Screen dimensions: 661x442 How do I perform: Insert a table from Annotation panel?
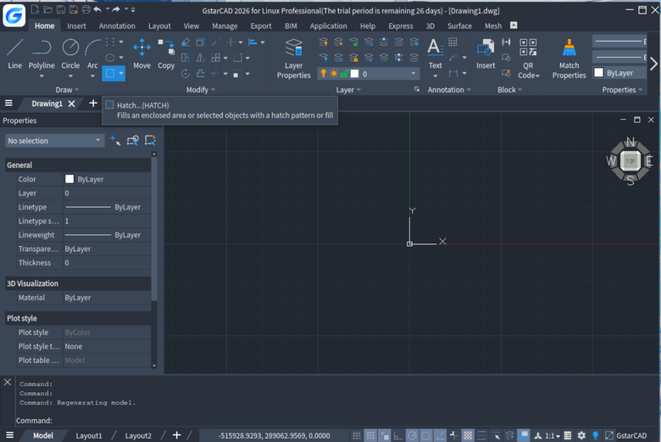tap(453, 42)
